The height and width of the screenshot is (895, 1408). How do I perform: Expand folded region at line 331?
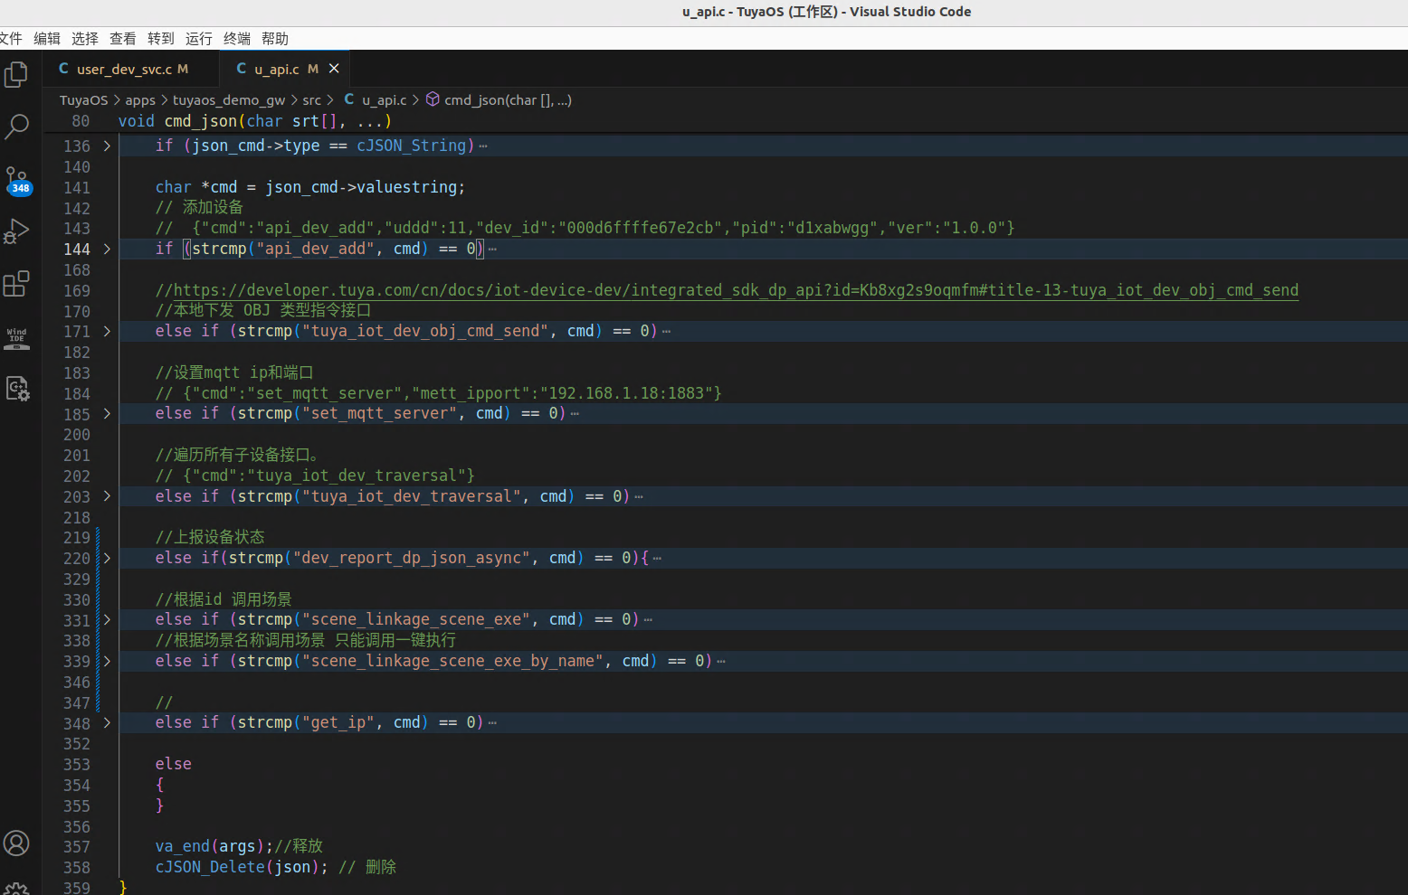point(107,619)
